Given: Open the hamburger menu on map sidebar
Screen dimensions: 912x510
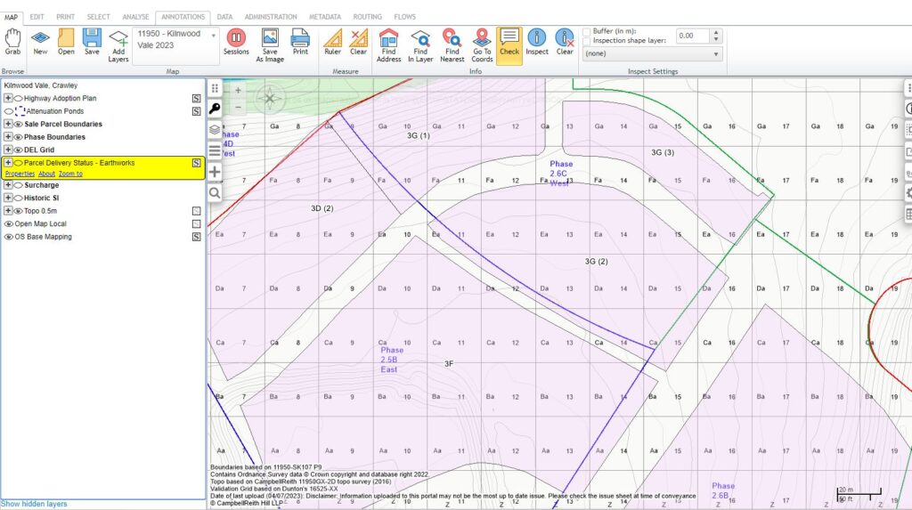Looking at the screenshot, I should (x=215, y=150).
